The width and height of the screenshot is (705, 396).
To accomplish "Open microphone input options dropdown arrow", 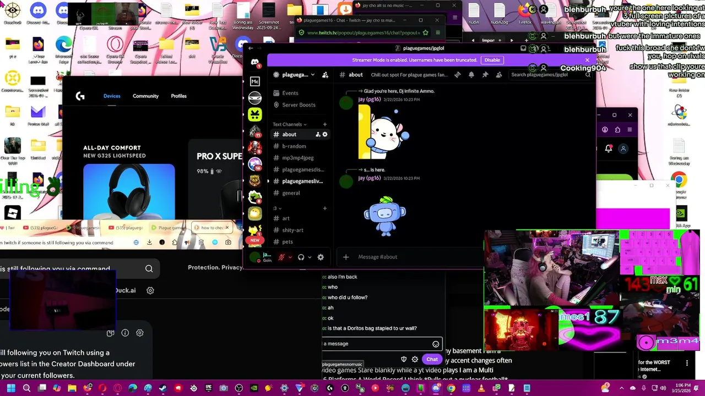I will pos(290,257).
